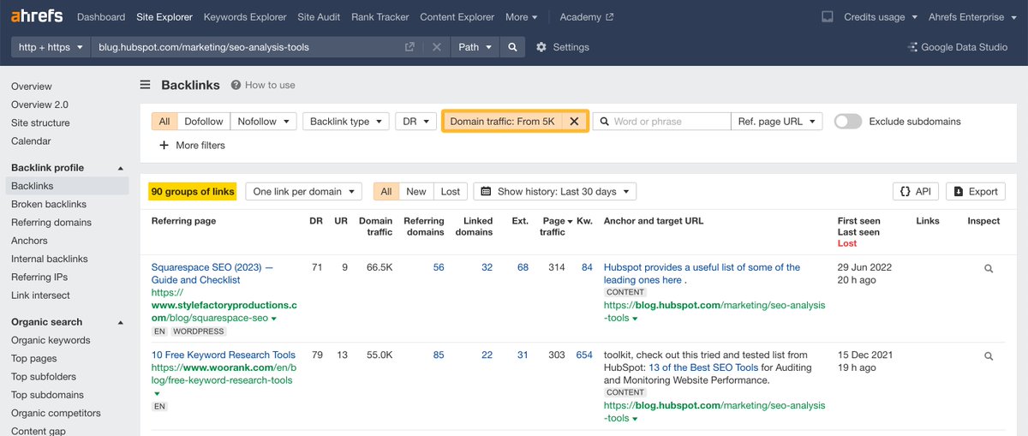Open Keywords Explorer in top menu

click(245, 17)
